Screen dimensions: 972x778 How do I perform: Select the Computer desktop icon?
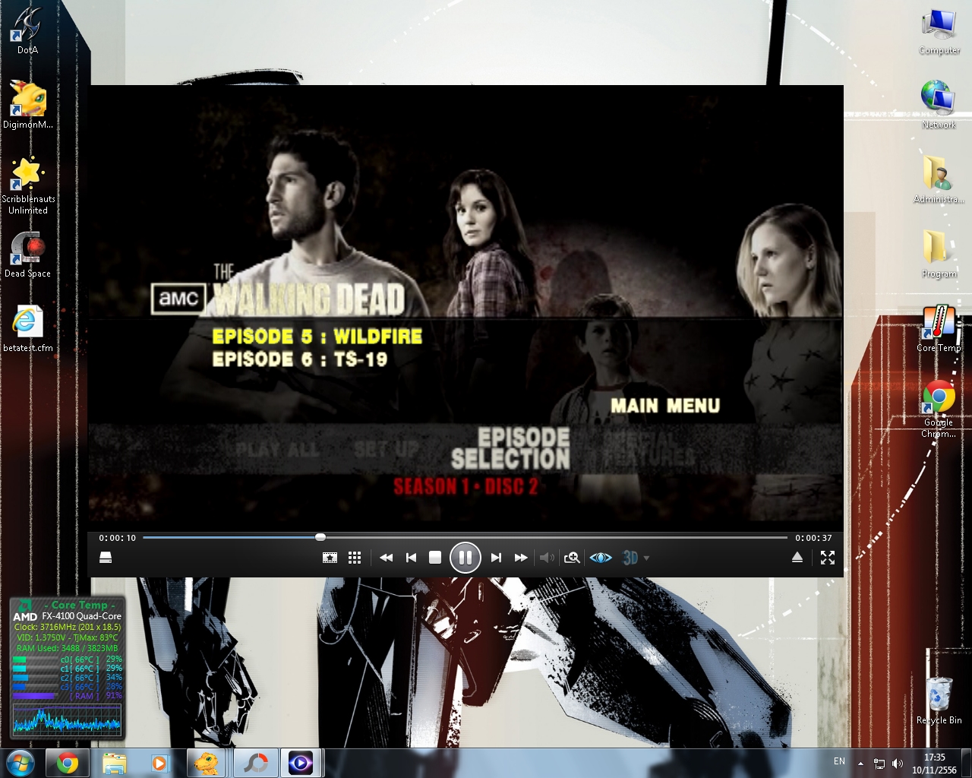click(x=939, y=32)
